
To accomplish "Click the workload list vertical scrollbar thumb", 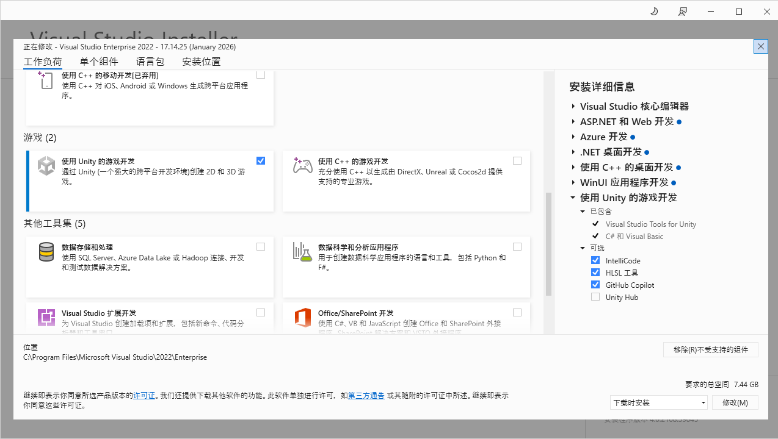I will [x=548, y=244].
